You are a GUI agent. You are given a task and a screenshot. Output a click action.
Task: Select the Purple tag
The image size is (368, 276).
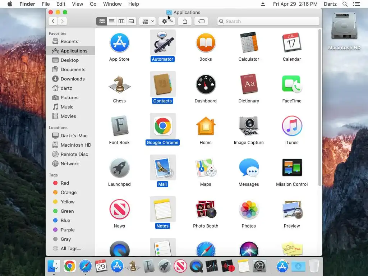70,230
